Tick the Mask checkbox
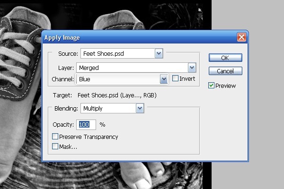This screenshot has width=284, height=189. (x=55, y=146)
